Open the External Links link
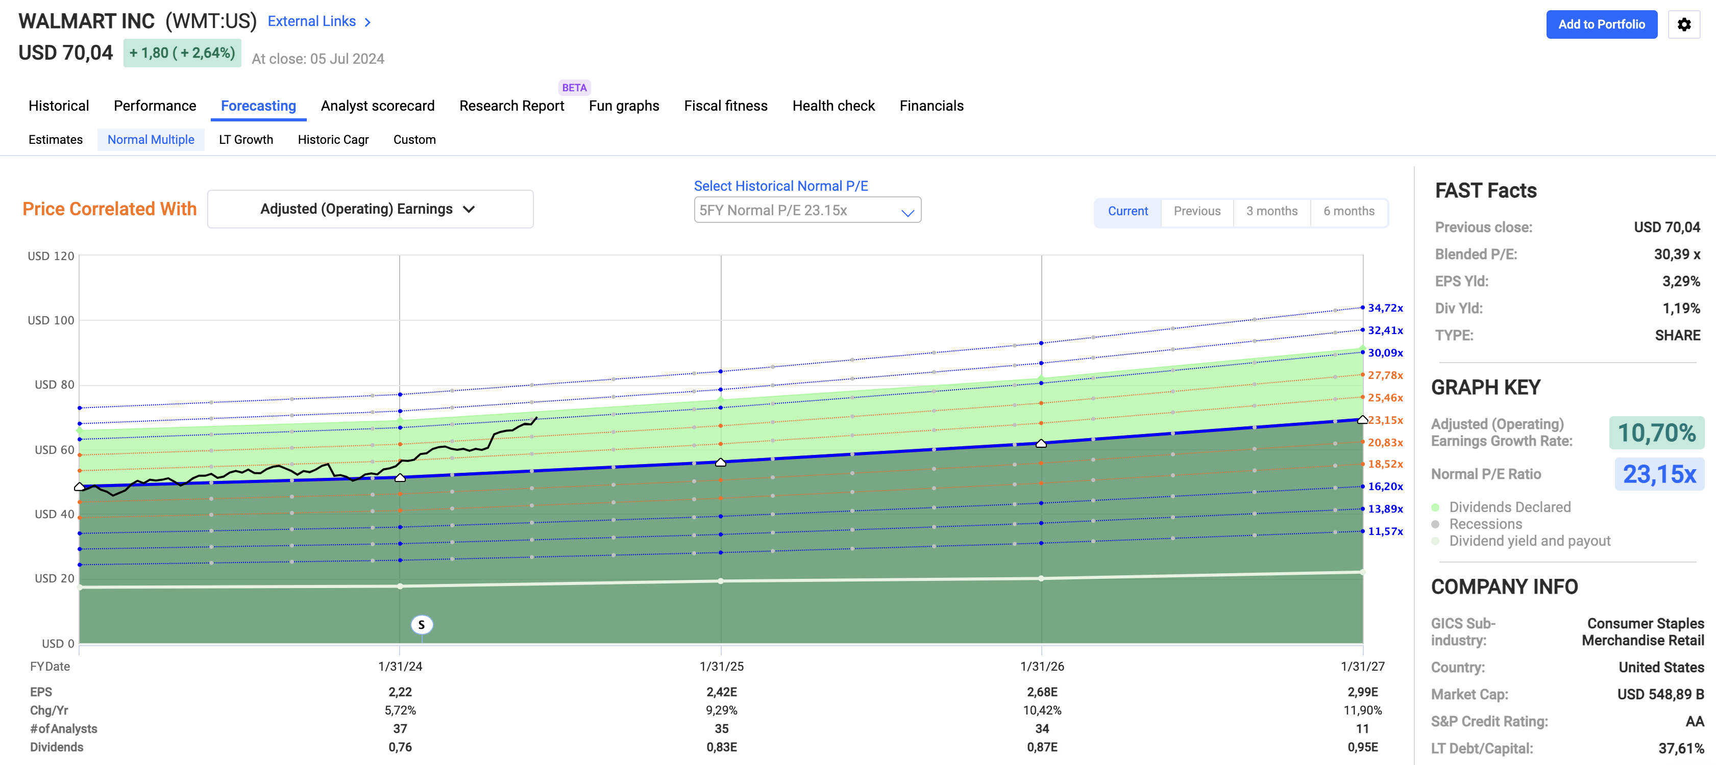The width and height of the screenshot is (1716, 765). click(312, 21)
